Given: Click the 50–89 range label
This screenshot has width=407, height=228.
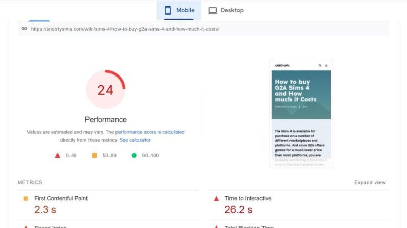Looking at the screenshot, I should (109, 156).
